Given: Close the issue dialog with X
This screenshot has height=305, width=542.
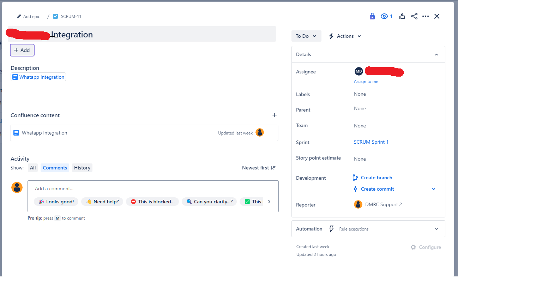Looking at the screenshot, I should click(x=437, y=16).
